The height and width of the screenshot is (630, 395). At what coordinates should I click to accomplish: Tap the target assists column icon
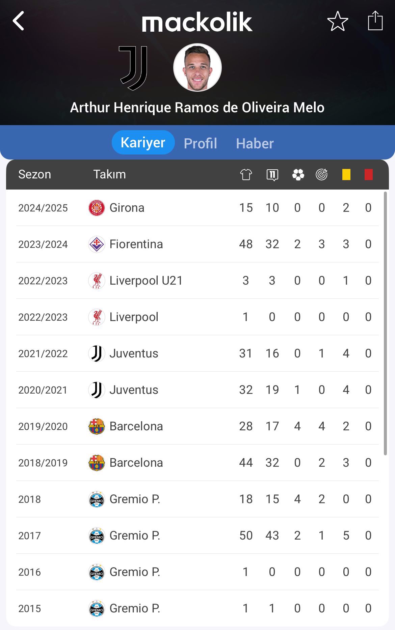point(322,174)
